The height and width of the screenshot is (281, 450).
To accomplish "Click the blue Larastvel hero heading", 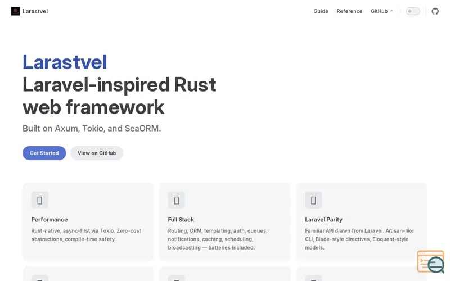I will tap(65, 62).
